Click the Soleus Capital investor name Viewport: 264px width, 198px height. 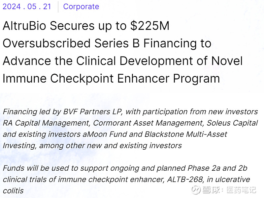[232, 123]
